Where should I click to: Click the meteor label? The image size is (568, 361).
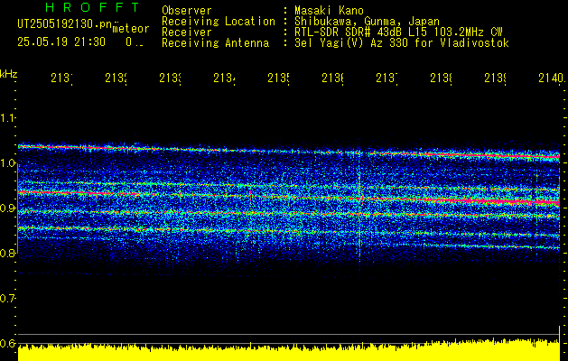click(x=131, y=29)
